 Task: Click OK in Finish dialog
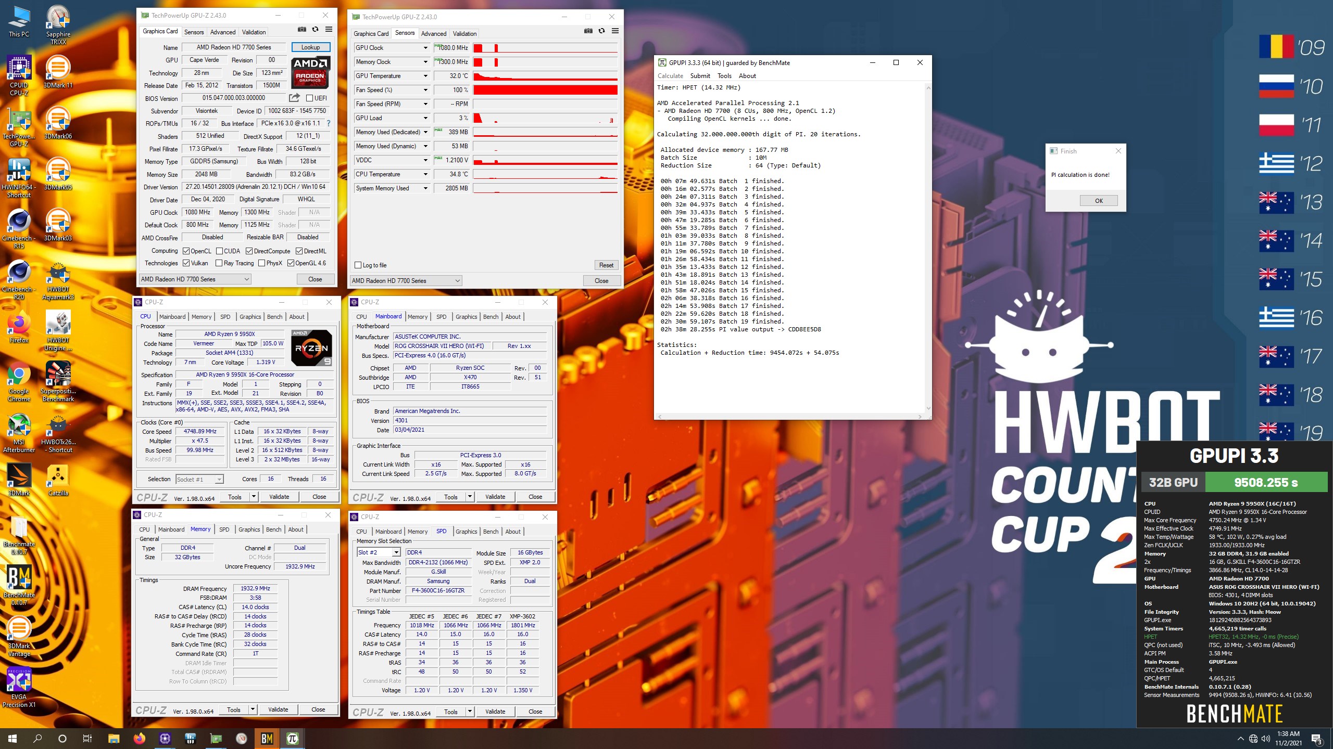pos(1099,201)
